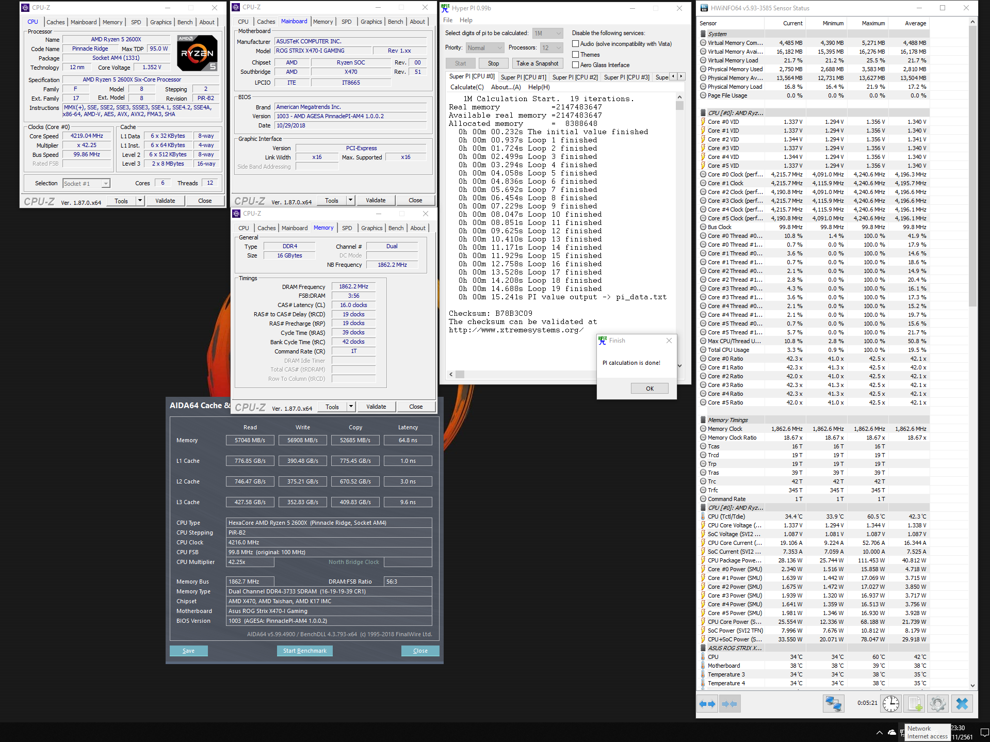Click the Ryzen 5 logo in CPU-Z
990x742 pixels.
click(197, 53)
